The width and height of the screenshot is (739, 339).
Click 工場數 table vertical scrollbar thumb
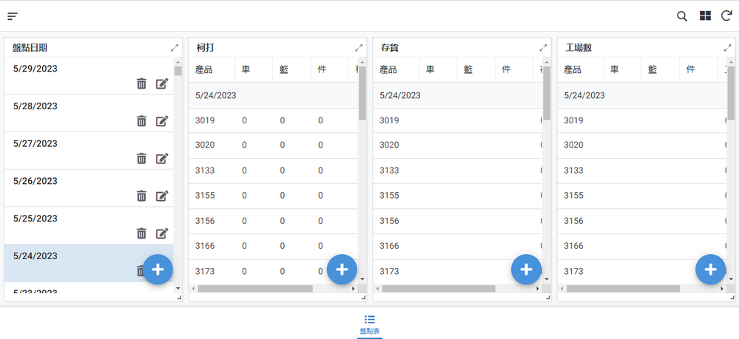[x=731, y=93]
